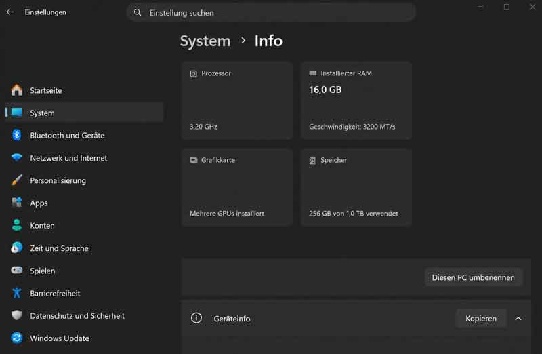
Task: Click Info in the breadcrumb
Action: [x=268, y=41]
